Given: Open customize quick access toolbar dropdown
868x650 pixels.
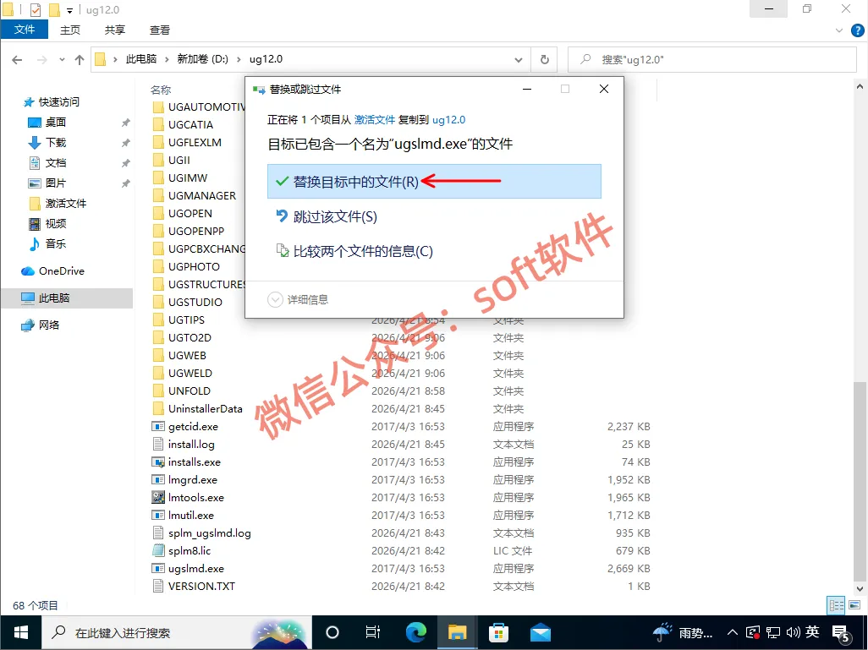Looking at the screenshot, I should [x=69, y=10].
